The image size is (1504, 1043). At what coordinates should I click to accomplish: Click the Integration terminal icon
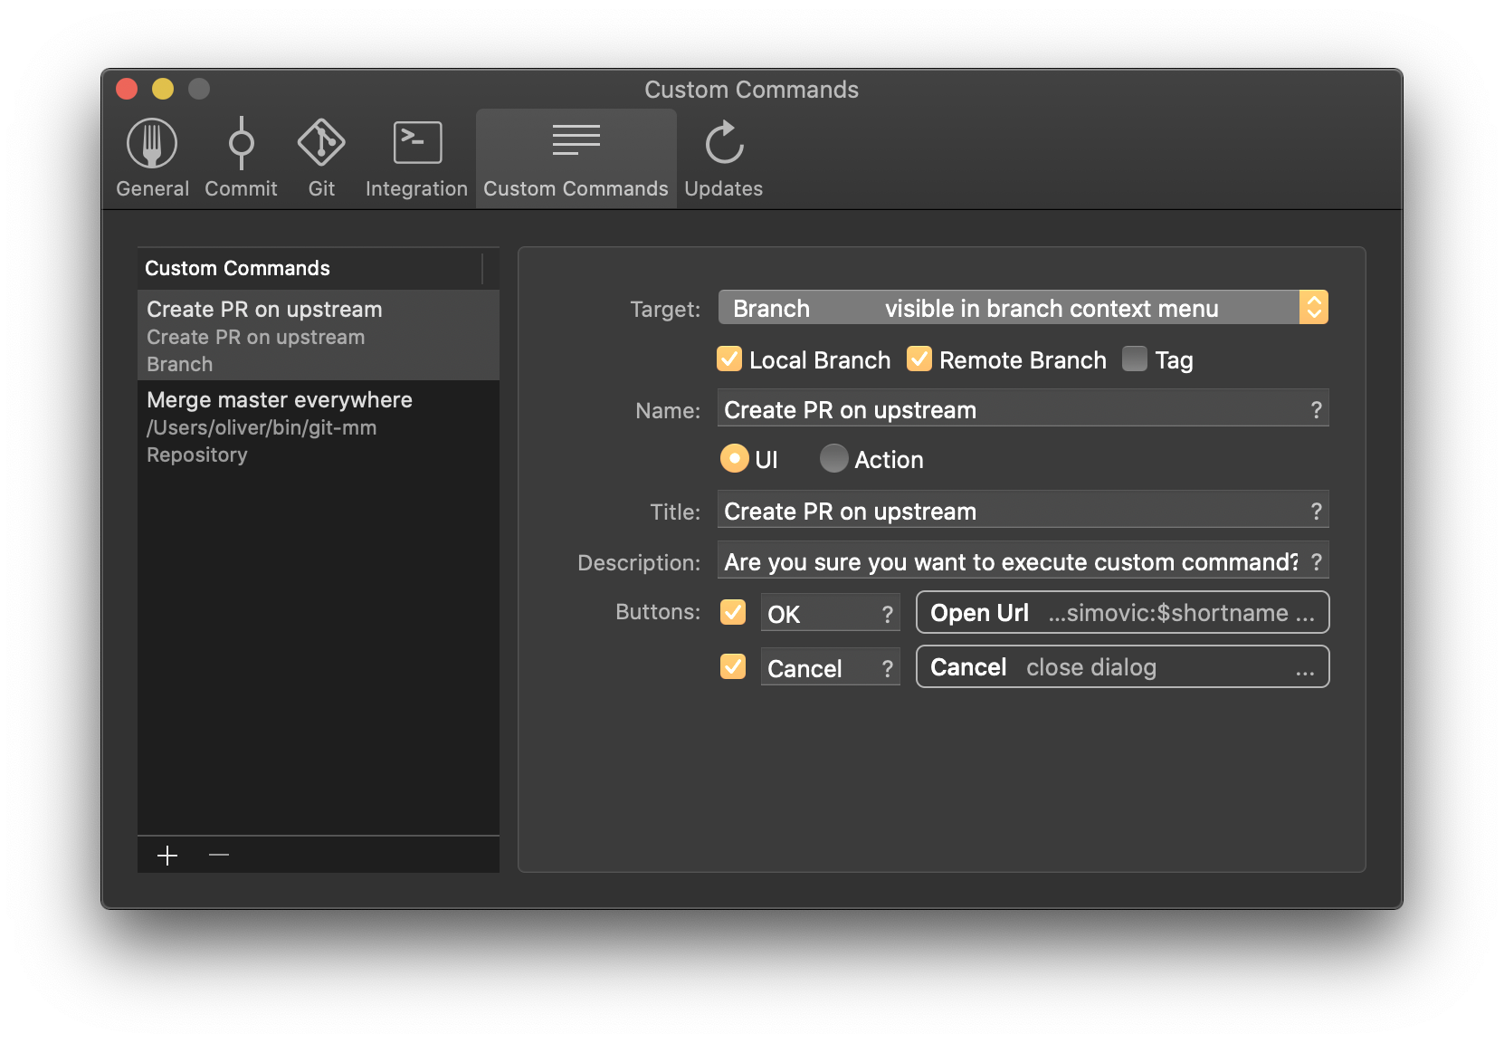(x=415, y=154)
